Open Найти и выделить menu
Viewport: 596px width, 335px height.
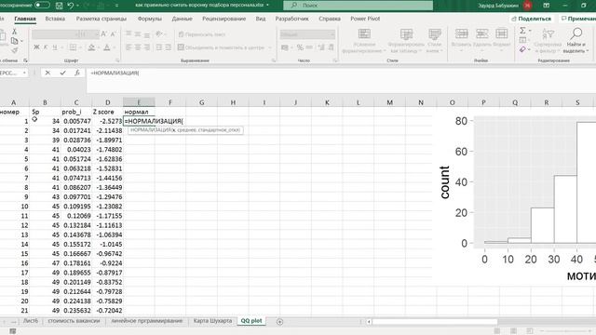point(576,41)
